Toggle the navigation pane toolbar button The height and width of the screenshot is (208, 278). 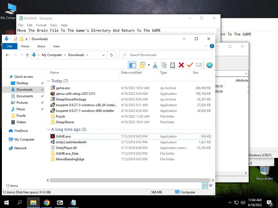pyautogui.click(x=132, y=65)
